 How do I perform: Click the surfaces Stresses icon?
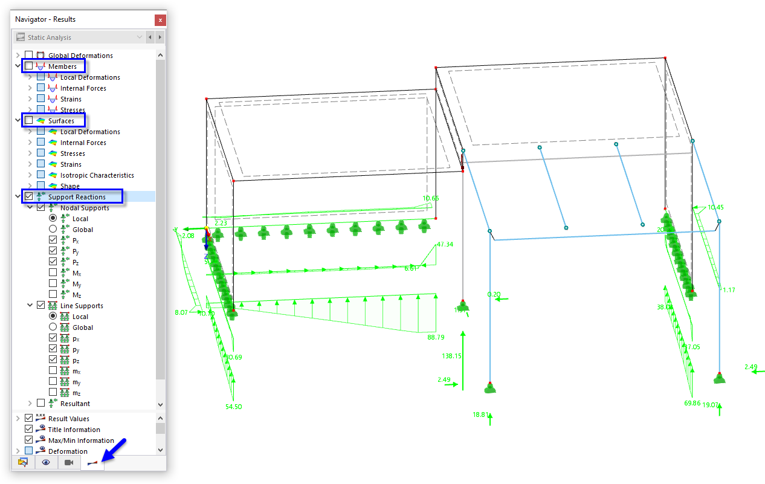point(53,153)
